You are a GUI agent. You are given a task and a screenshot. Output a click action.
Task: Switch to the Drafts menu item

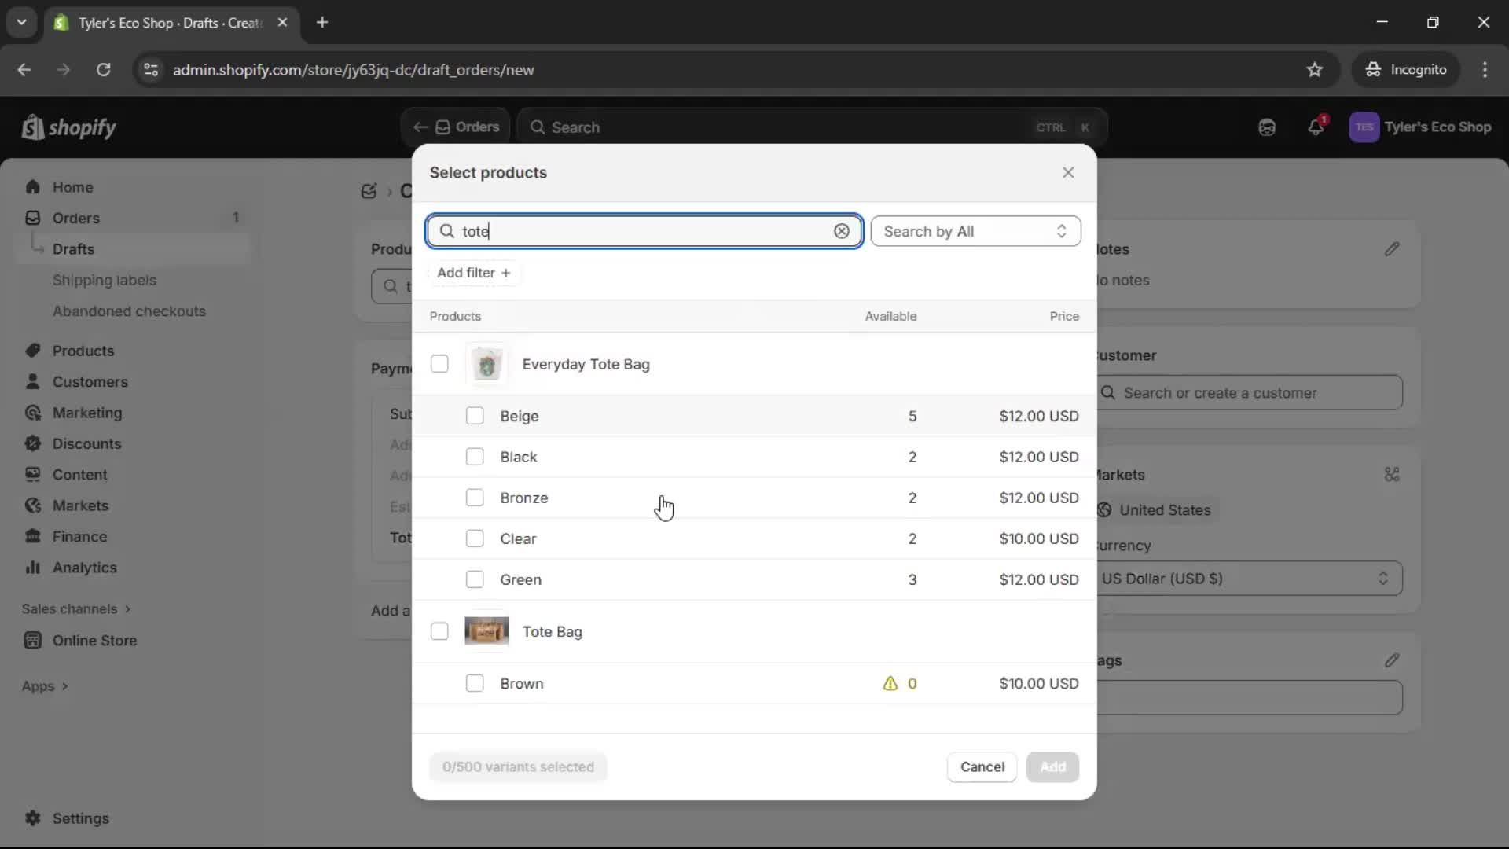74,248
